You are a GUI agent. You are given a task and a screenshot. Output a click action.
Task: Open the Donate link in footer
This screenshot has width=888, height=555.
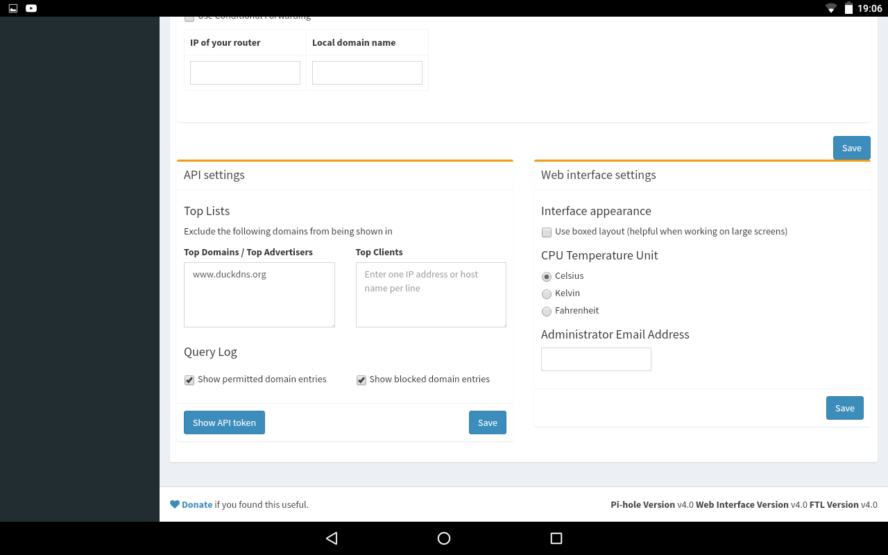point(197,504)
